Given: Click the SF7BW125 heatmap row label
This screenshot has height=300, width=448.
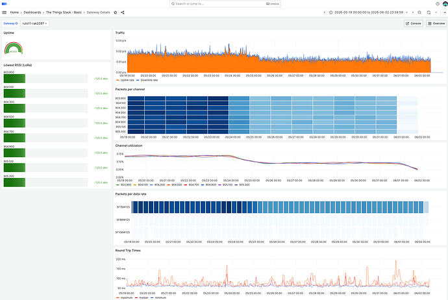Looking at the screenshot, I should pyautogui.click(x=123, y=207).
